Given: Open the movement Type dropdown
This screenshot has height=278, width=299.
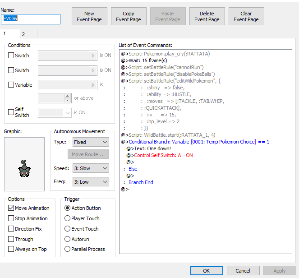Looking at the screenshot, I should [91, 142].
